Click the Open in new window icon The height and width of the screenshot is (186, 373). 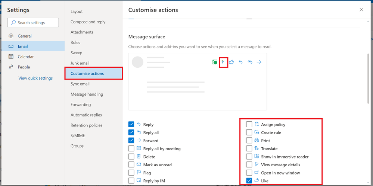(257, 173)
